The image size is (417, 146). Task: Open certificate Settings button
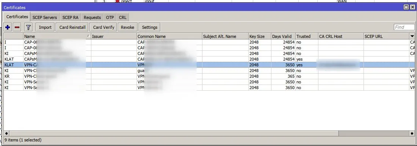click(149, 27)
